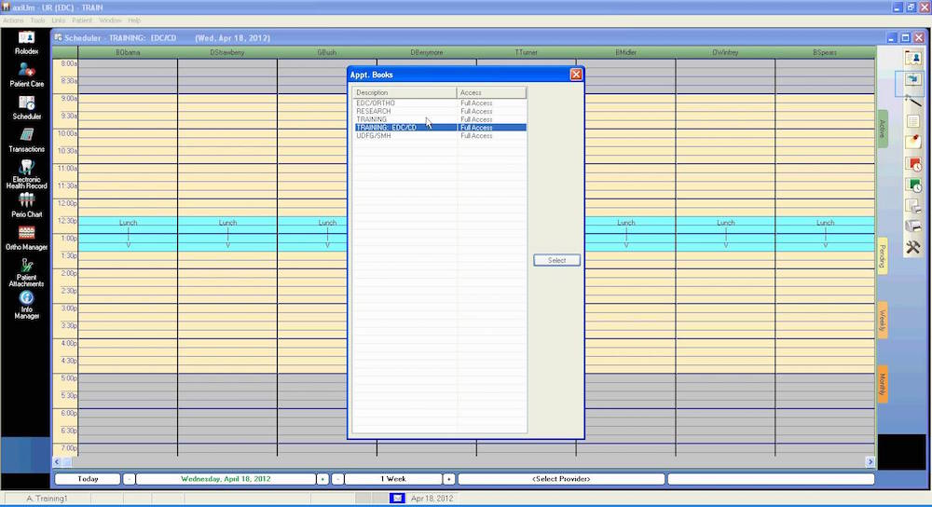This screenshot has width=932, height=507.
Task: Open the Scheduler module in sidebar
Action: click(x=26, y=108)
